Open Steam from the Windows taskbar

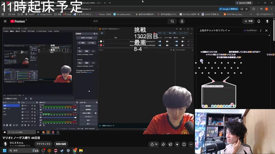[62, 150]
